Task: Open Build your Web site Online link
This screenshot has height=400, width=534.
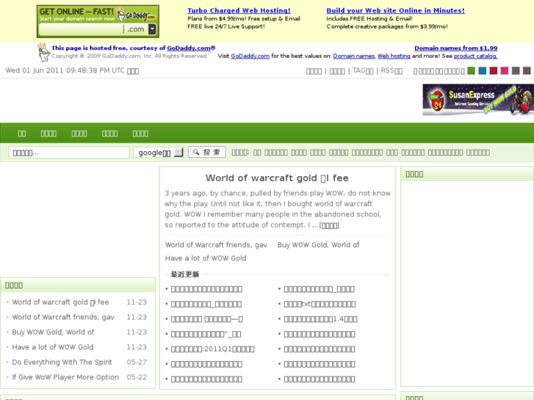Action: (395, 10)
